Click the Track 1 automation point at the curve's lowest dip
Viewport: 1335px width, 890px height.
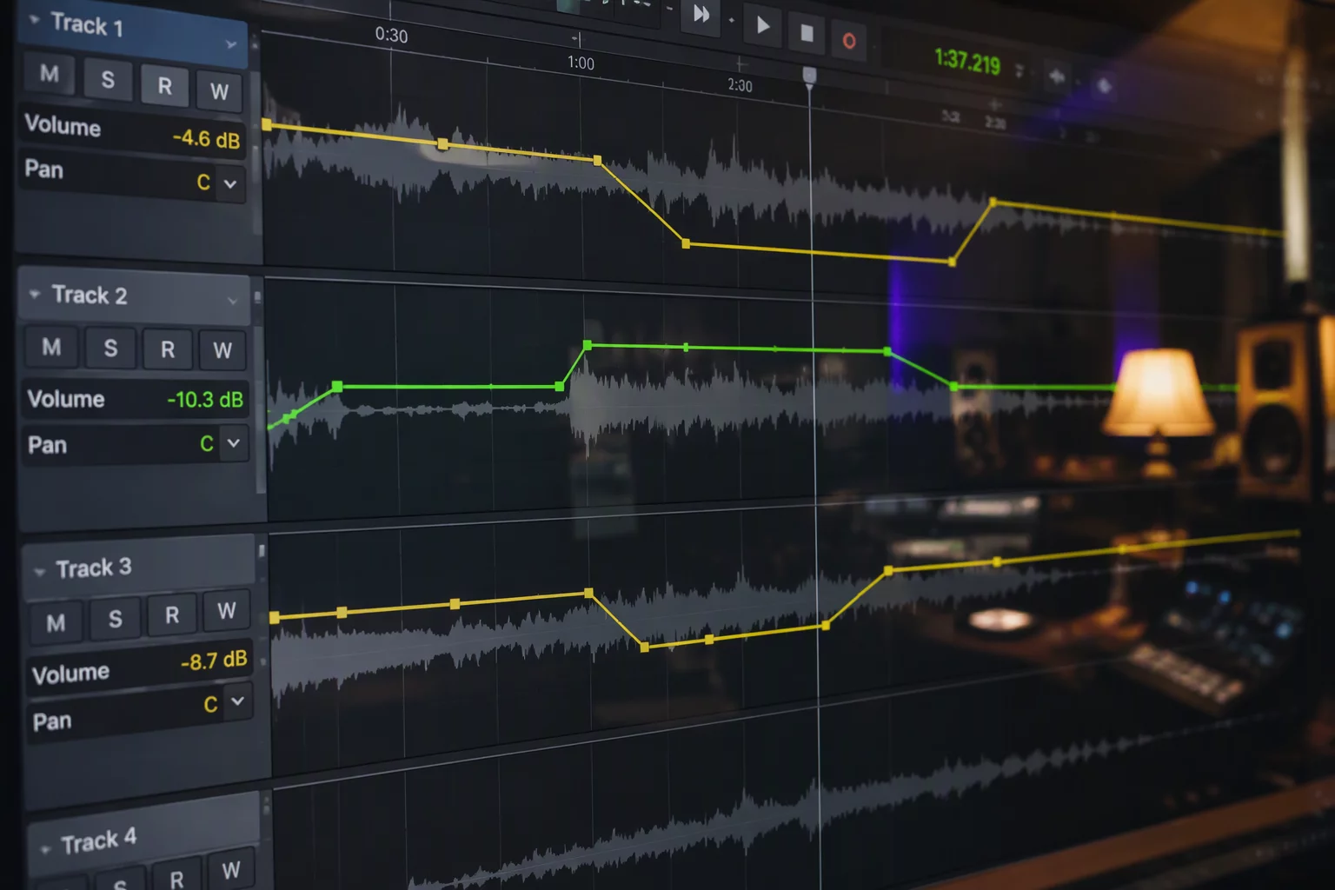(x=952, y=262)
